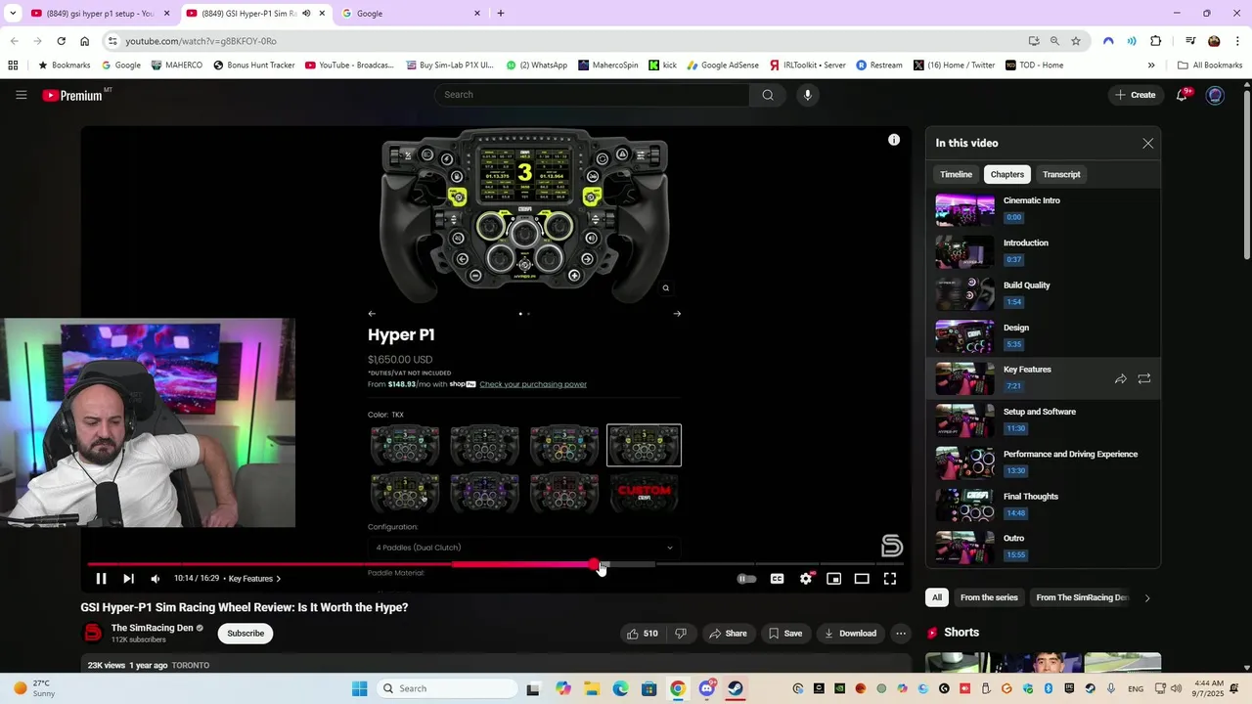
Task: Go to browser home page
Action: tap(84, 41)
